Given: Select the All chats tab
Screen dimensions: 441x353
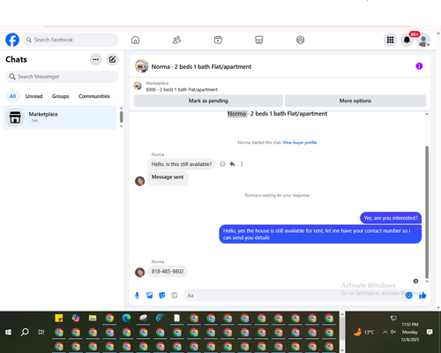Looking at the screenshot, I should tap(12, 96).
